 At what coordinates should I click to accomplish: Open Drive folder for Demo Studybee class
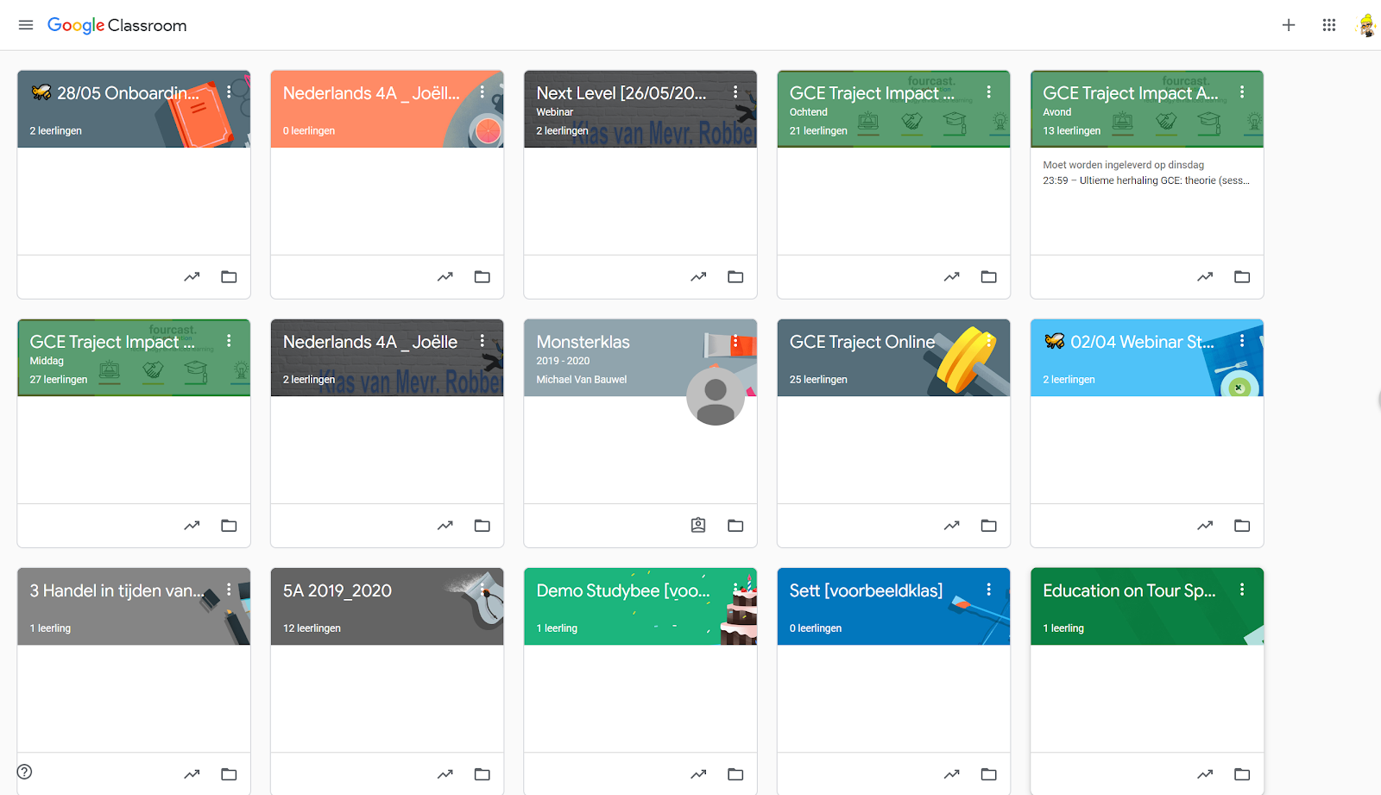[735, 774]
